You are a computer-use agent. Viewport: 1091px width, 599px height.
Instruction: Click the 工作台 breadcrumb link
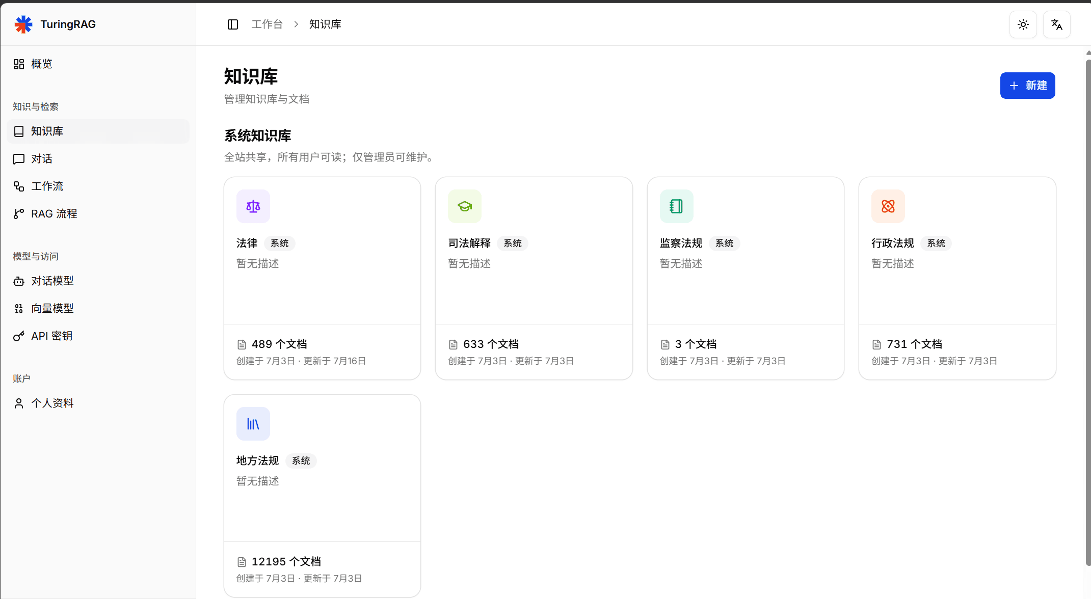pyautogui.click(x=267, y=24)
